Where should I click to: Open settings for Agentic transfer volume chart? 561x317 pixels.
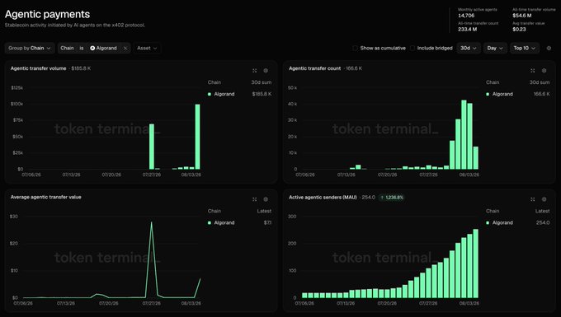(266, 71)
